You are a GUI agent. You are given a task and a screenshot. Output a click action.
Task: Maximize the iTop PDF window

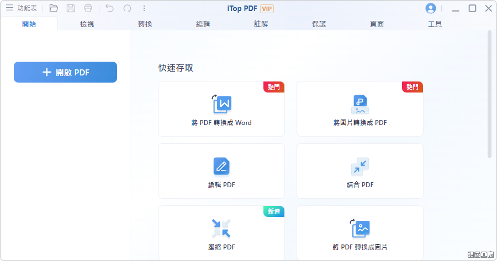pos(472,8)
